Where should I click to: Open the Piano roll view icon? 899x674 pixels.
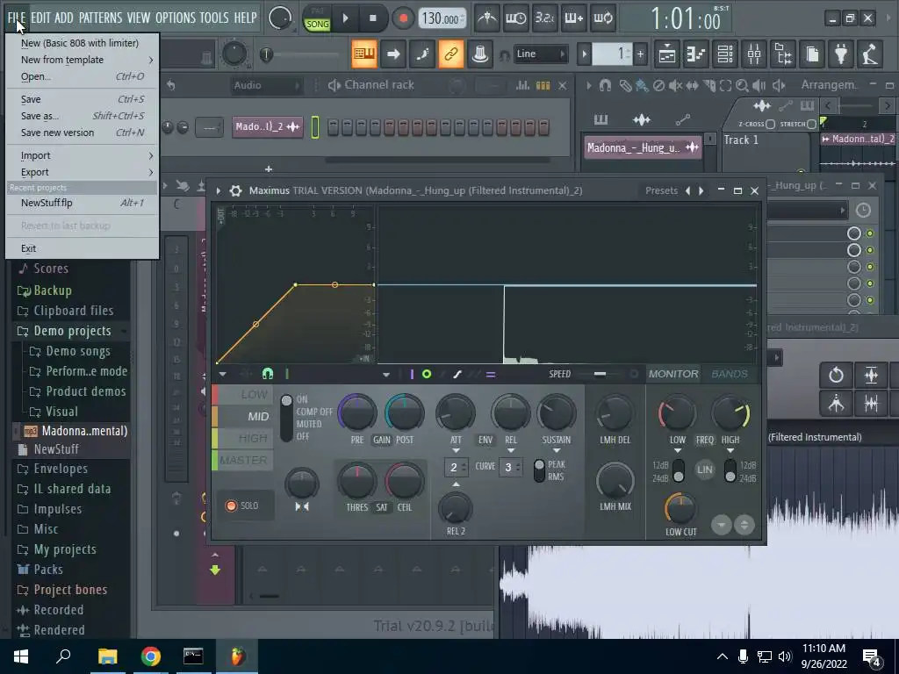(696, 54)
